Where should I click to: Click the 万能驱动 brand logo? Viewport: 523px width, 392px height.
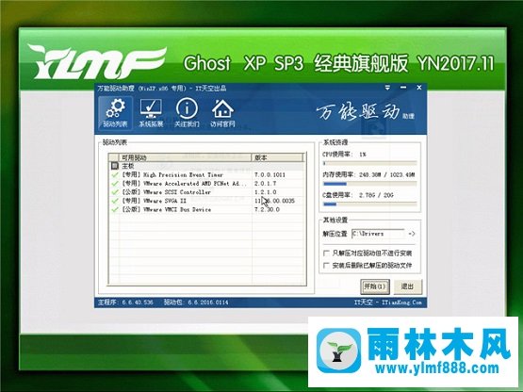click(366, 112)
